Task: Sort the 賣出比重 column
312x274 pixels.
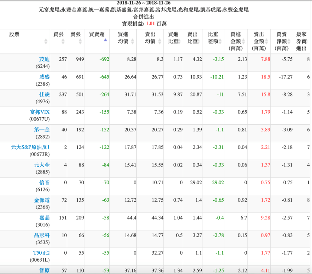Action: [x=199, y=41]
